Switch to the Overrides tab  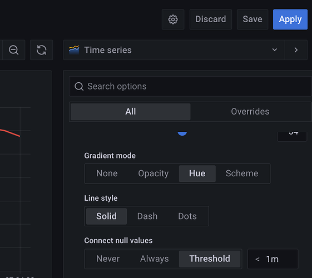coord(250,112)
